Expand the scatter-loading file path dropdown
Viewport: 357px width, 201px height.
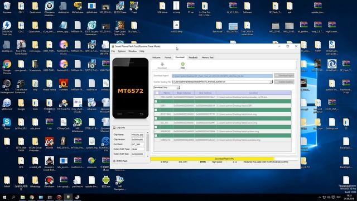click(271, 82)
